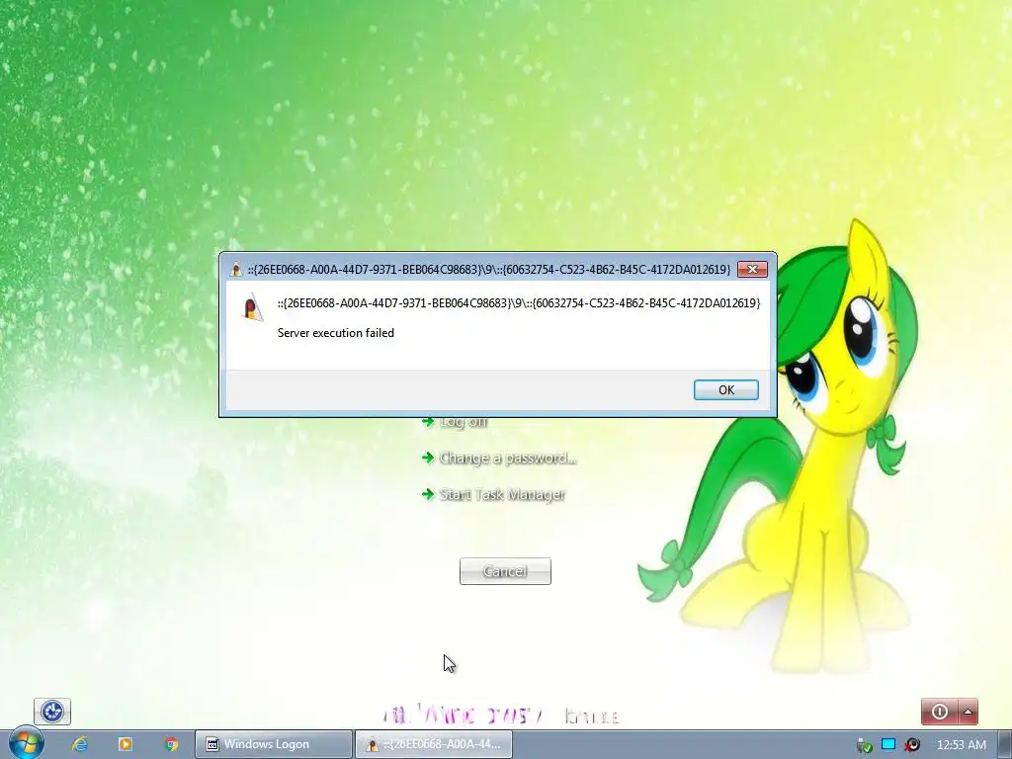Viewport: 1012px width, 759px height.
Task: Open Ease of Access button
Action: [x=52, y=712]
